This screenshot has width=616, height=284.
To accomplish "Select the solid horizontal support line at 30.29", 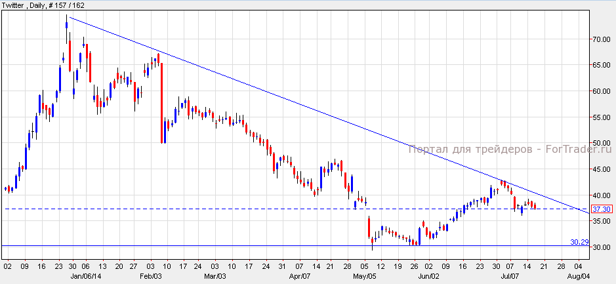I will click(x=295, y=246).
